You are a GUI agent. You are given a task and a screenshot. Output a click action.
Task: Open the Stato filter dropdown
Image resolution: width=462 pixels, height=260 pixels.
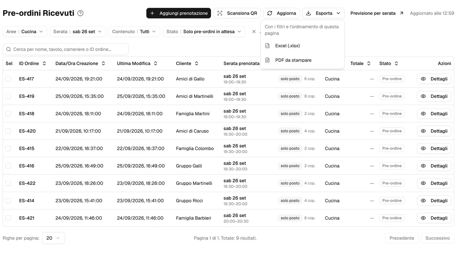204,32
